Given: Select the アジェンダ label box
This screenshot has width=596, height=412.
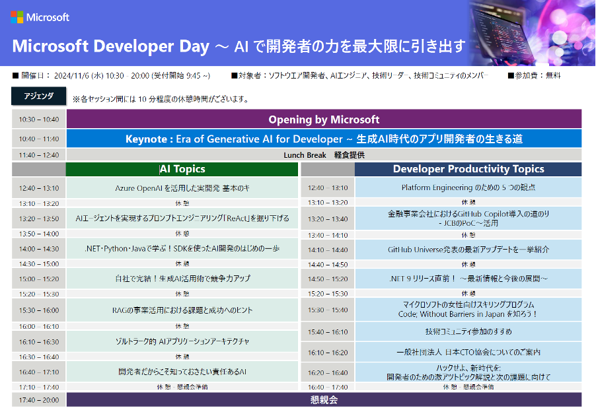Looking at the screenshot, I should coord(39,96).
